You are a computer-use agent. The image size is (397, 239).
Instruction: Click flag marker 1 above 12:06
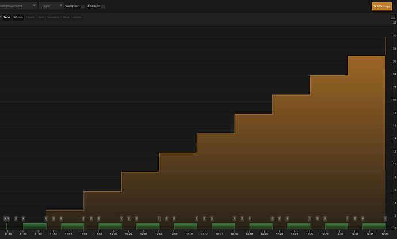(159, 218)
